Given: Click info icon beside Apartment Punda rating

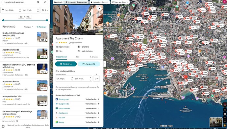Looking at the screenshot, I should [20, 53].
